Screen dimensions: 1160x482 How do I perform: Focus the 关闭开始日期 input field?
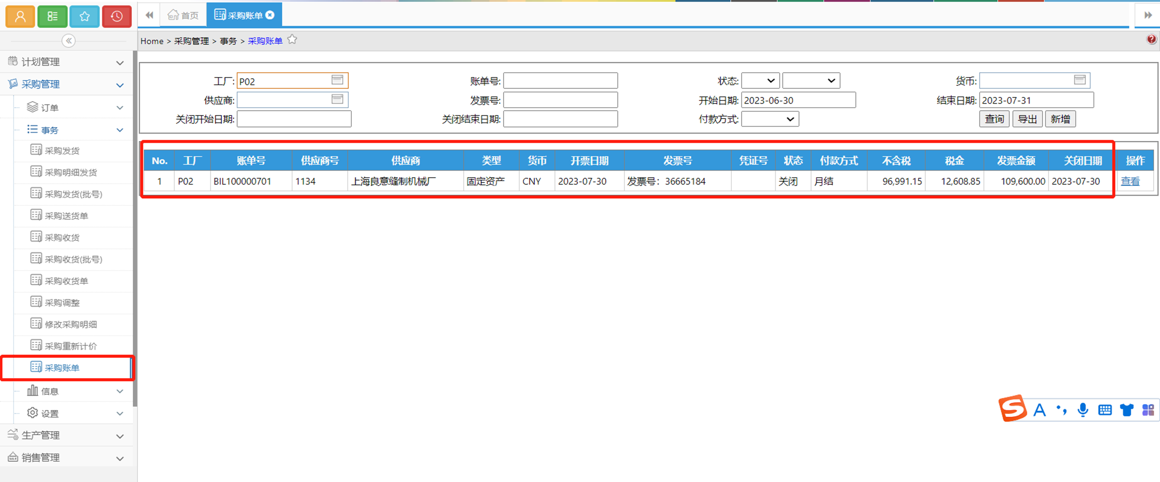[294, 119]
